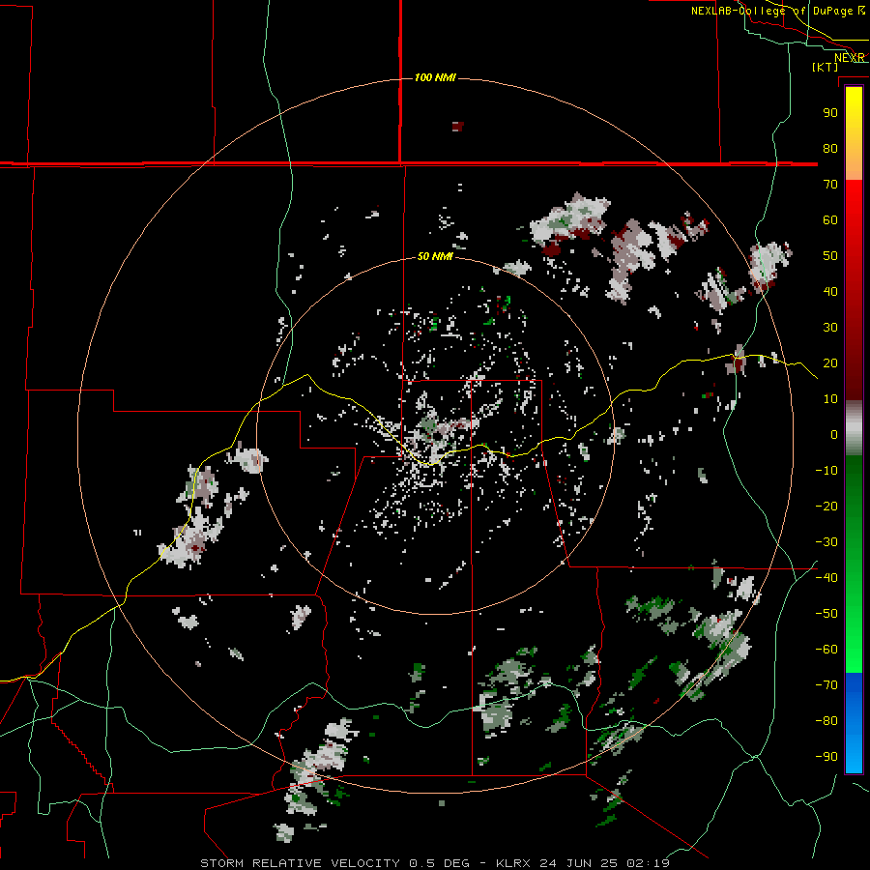
Task: Click the '-10' scale value
Action: point(826,471)
